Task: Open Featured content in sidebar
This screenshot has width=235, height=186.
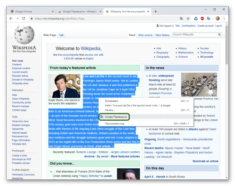Action: (x=21, y=68)
